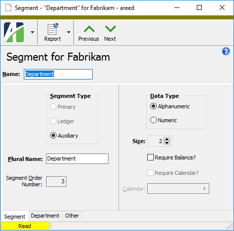The image size is (234, 231).
Task: Increase Size with the up spinner arrow
Action: pyautogui.click(x=167, y=139)
